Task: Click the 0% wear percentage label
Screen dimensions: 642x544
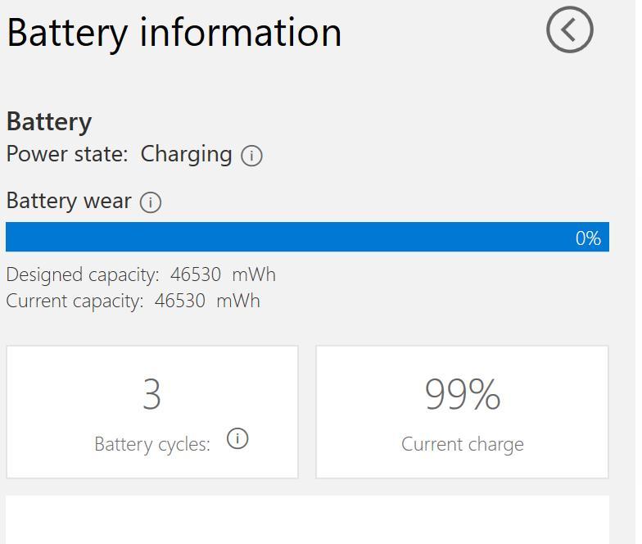Action: (x=588, y=238)
